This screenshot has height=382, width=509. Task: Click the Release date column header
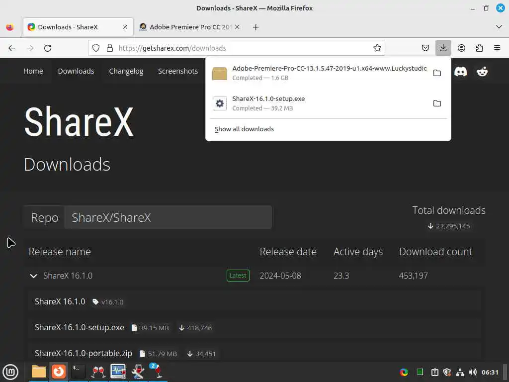[288, 252]
